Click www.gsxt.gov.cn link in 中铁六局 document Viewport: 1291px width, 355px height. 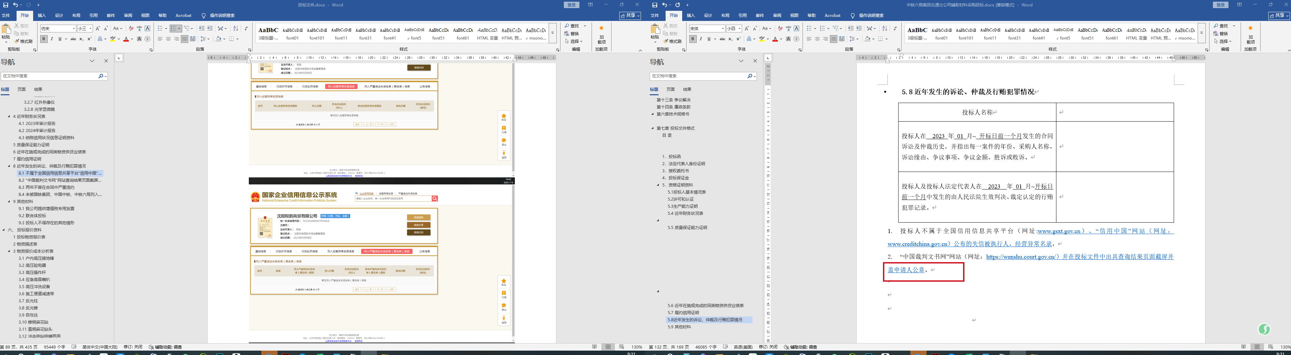point(1059,231)
